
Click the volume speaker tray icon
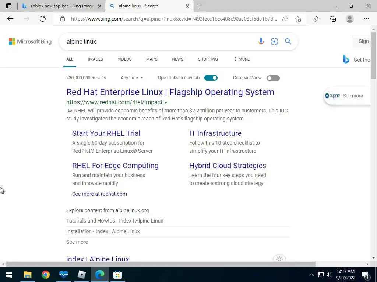tap(329, 275)
